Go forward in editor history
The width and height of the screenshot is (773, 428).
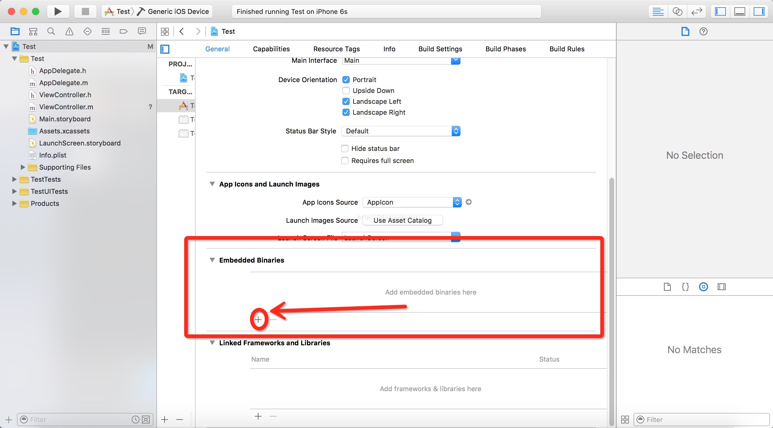click(x=198, y=31)
